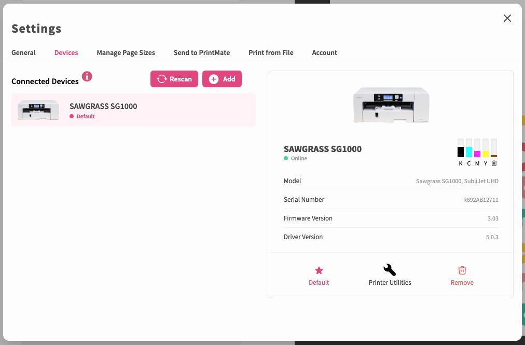Click the Settings title
This screenshot has width=525, height=345.
36,29
